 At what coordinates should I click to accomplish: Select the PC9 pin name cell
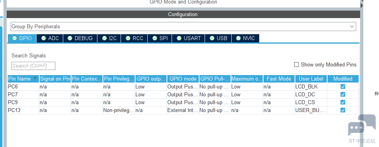point(23,102)
